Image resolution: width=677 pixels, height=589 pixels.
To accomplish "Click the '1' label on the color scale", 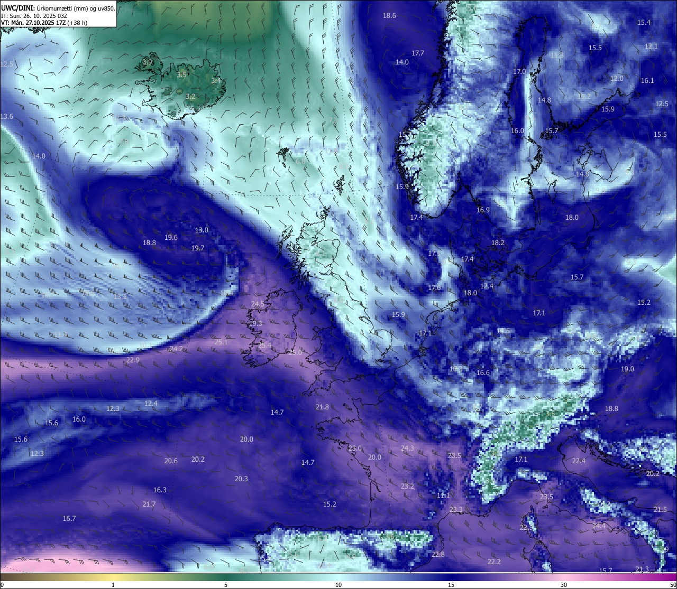I will [x=113, y=585].
